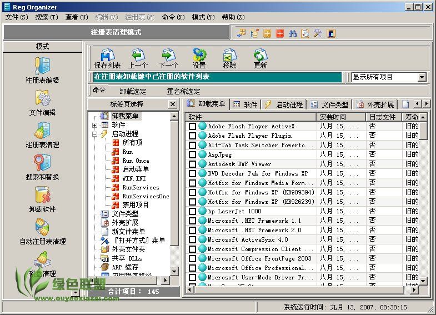This screenshot has width=436, height=315.
Task: Click the 上一个 previous icon
Action: [x=138, y=58]
